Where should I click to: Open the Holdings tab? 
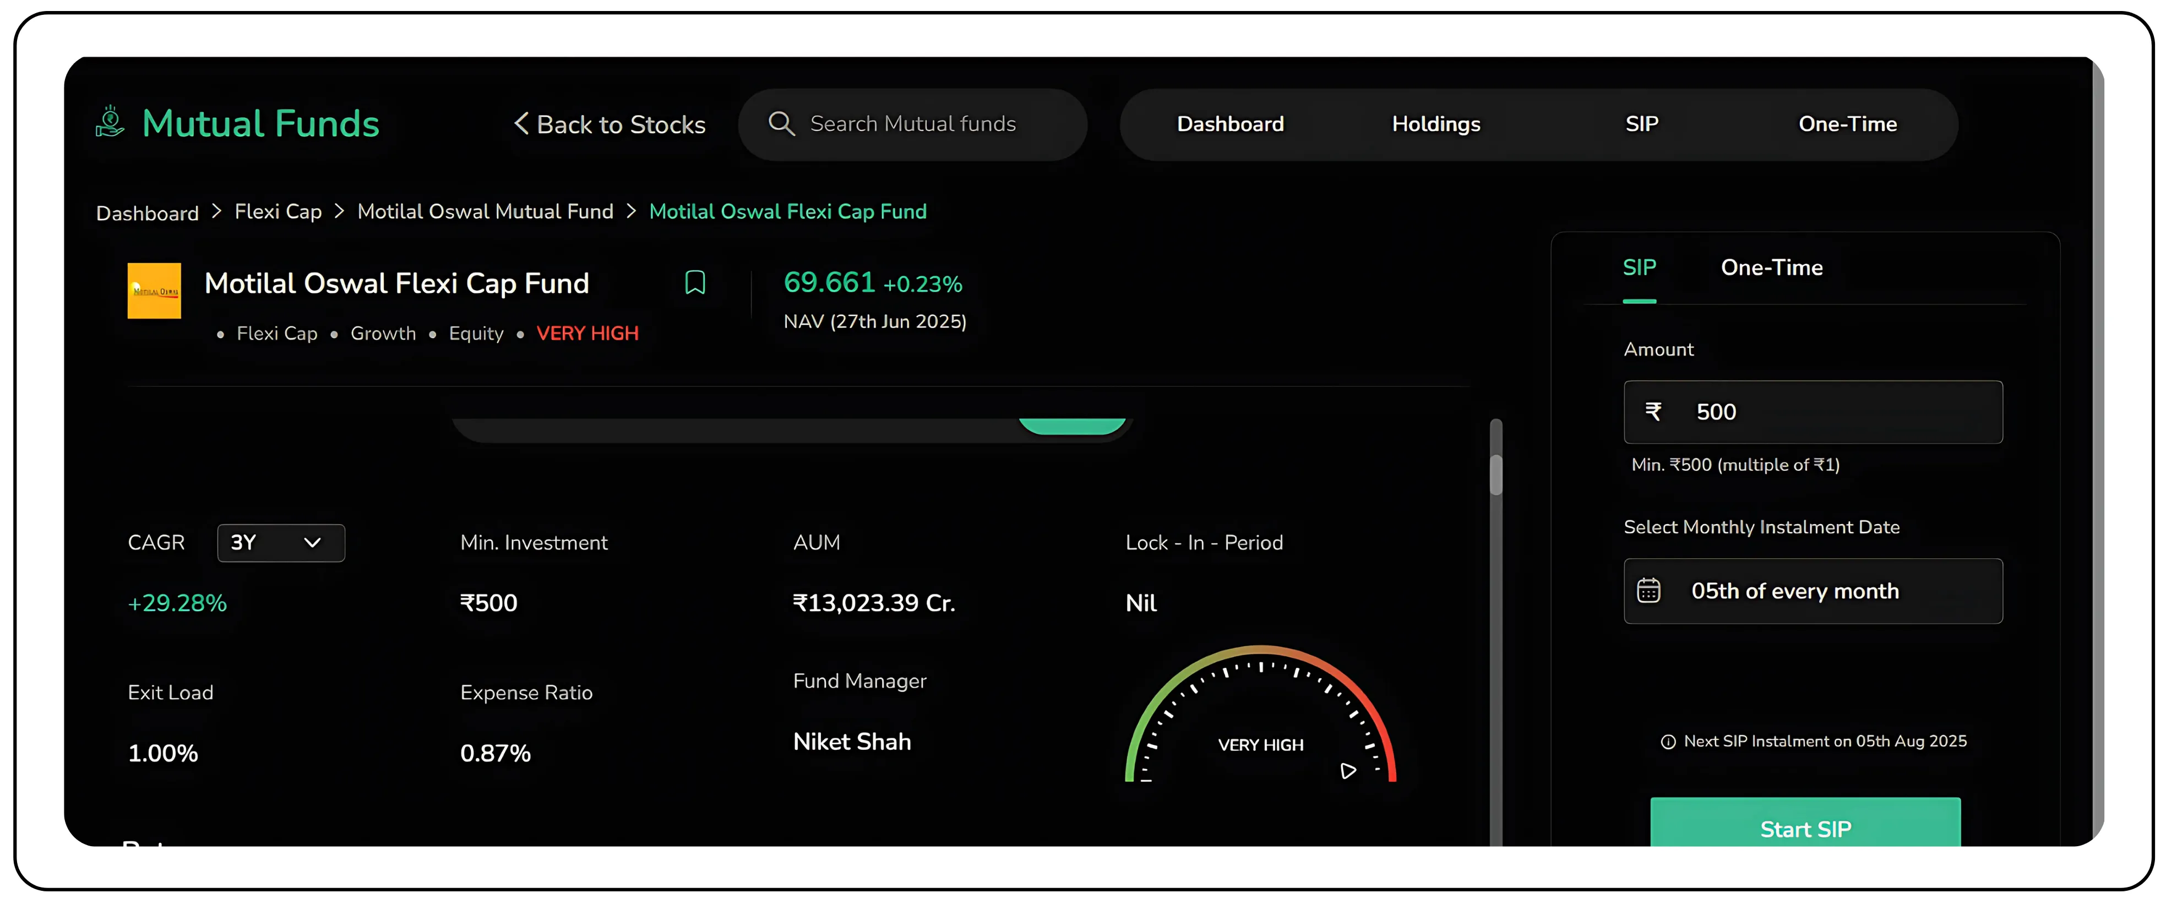1436,124
